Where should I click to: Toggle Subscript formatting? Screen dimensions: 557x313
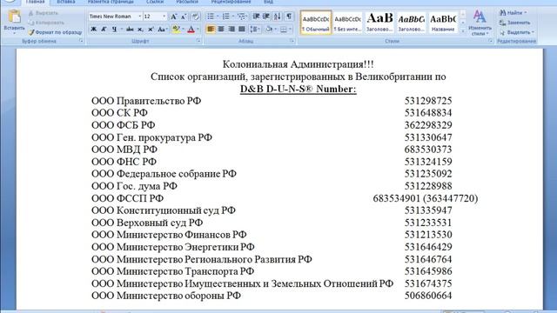(140, 29)
